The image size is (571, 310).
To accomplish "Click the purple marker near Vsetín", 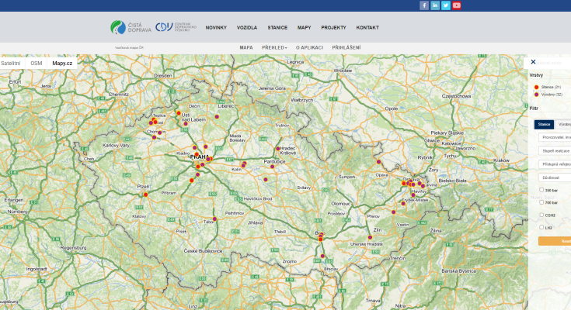I will [393, 212].
